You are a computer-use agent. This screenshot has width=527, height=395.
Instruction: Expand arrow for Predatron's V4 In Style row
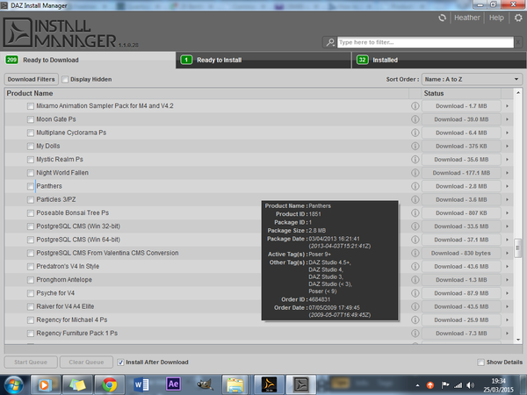(x=507, y=266)
